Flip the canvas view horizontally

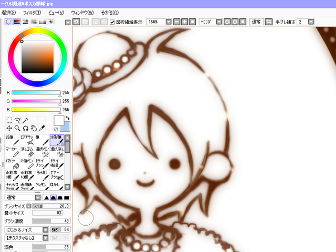(268, 22)
